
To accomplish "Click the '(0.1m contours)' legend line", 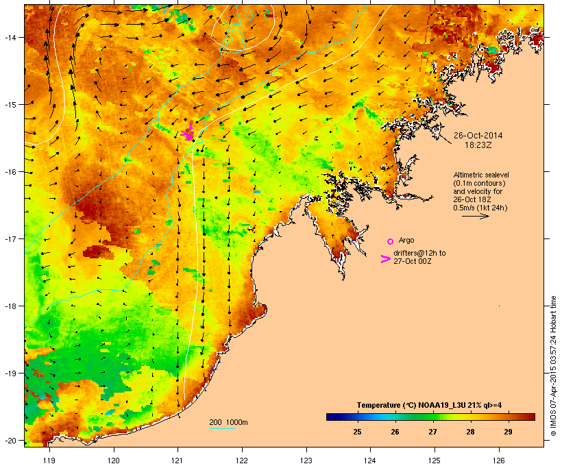I will [x=479, y=183].
